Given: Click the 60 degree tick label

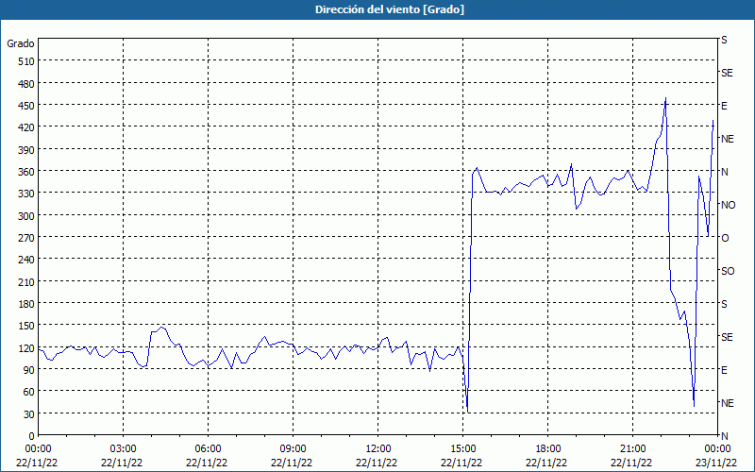Looking at the screenshot, I should click(x=29, y=392).
